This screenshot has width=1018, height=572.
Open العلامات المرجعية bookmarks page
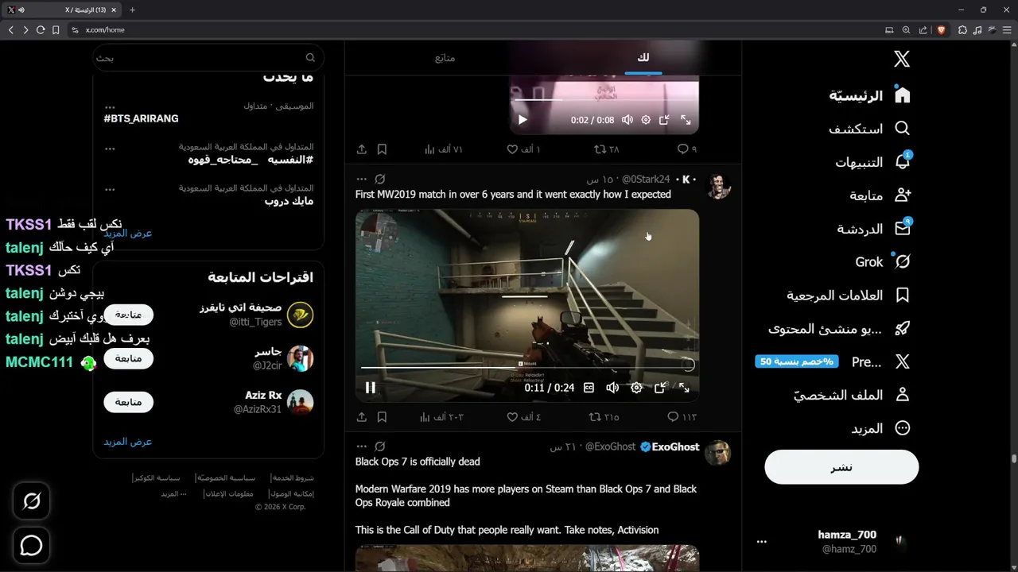click(x=849, y=295)
